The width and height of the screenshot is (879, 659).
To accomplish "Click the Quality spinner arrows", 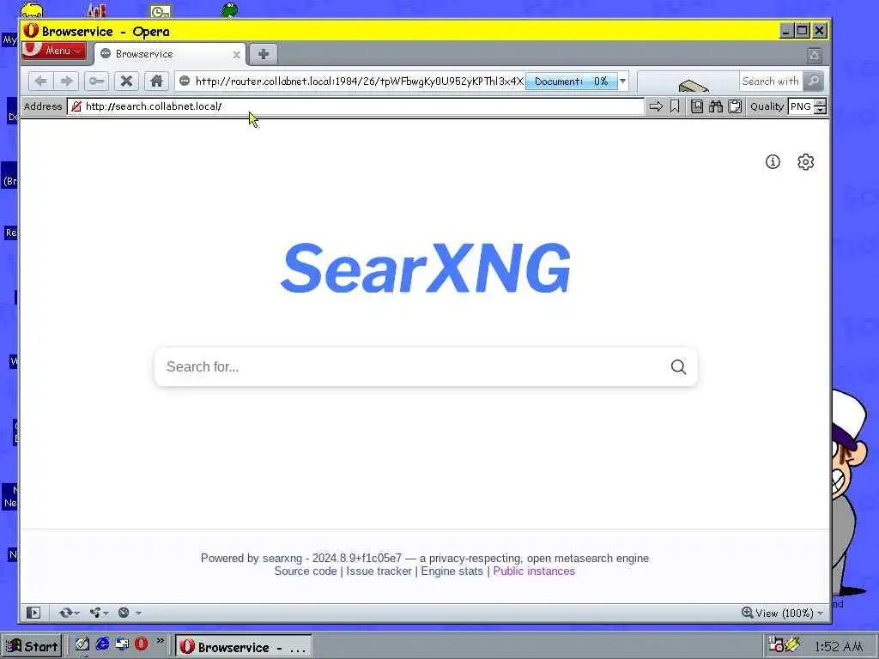I will click(820, 106).
